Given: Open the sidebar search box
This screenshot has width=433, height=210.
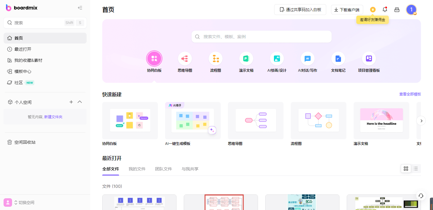Looking at the screenshot, I should point(45,23).
